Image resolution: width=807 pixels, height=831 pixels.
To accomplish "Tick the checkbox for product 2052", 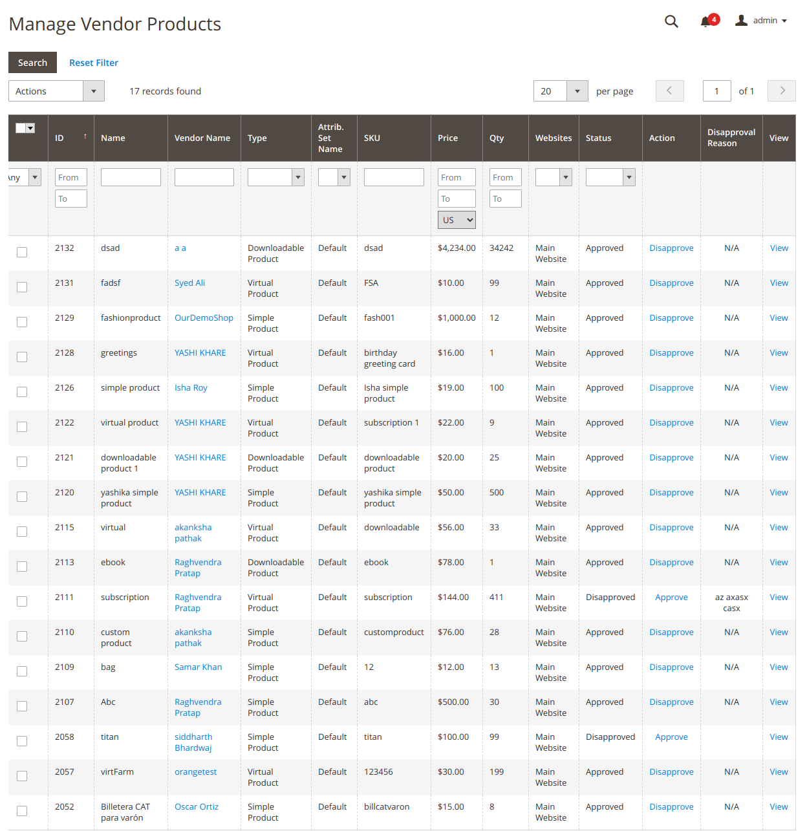I will 22,811.
